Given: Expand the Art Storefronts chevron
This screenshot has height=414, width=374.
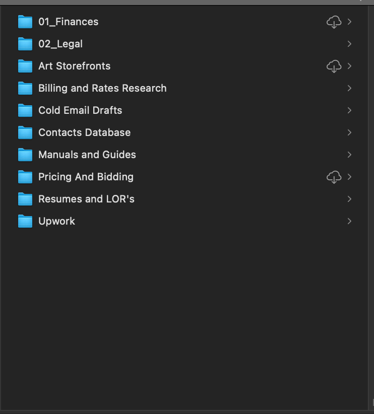Looking at the screenshot, I should pos(349,66).
